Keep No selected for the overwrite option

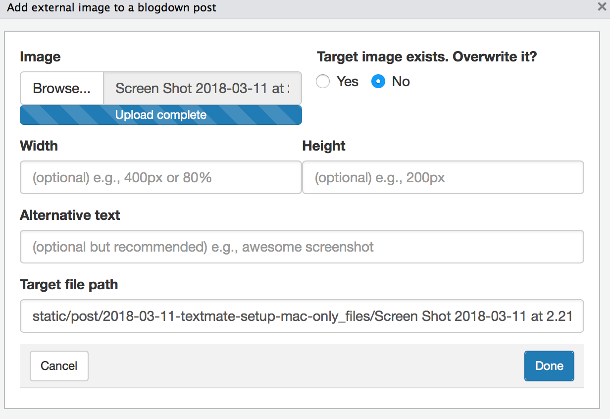[x=378, y=81]
